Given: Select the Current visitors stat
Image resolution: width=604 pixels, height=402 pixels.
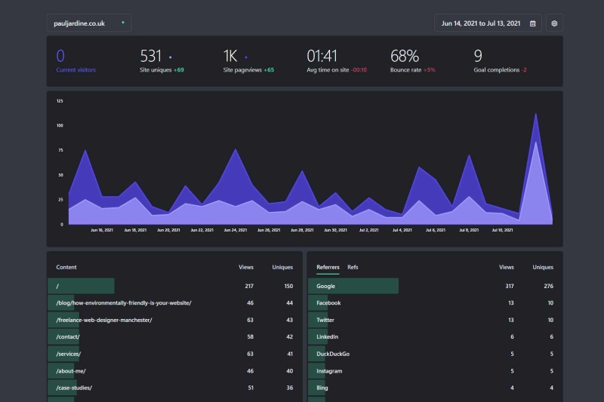Looking at the screenshot, I should click(76, 61).
